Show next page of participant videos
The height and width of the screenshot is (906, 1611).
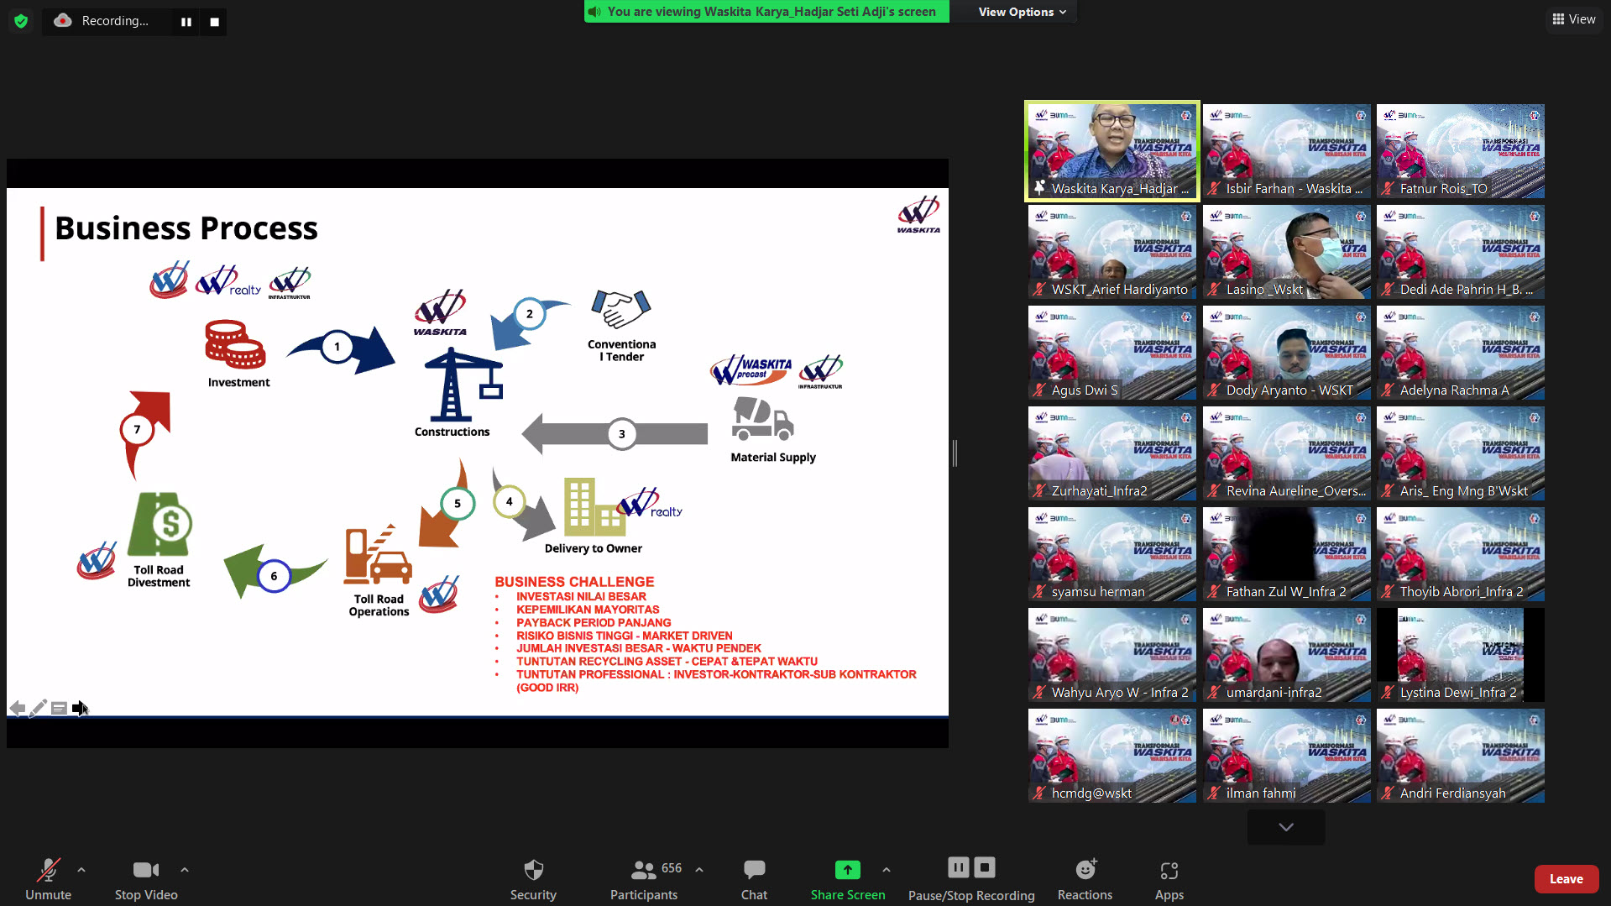click(1286, 827)
